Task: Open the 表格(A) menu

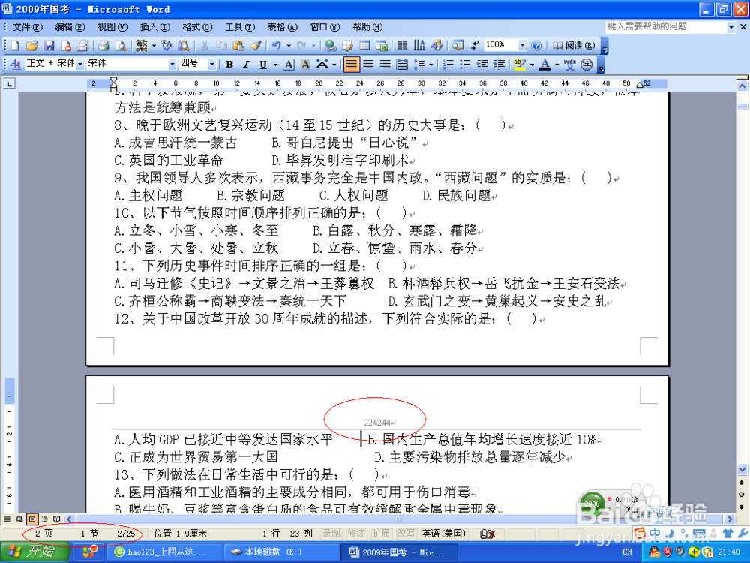Action: 282,27
